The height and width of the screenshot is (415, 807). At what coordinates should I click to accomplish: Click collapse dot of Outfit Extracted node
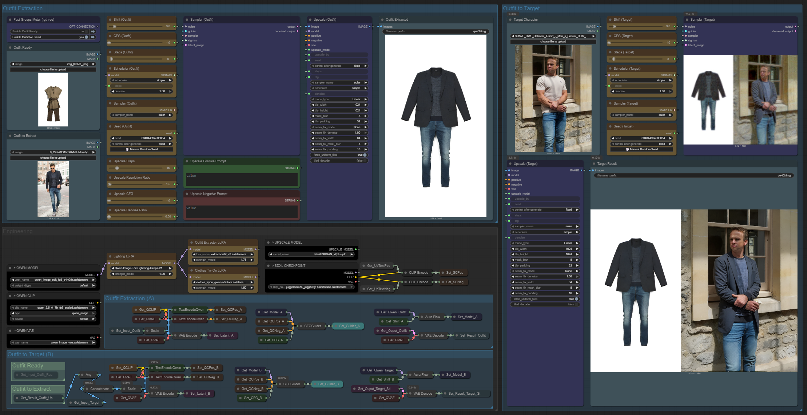(382, 20)
